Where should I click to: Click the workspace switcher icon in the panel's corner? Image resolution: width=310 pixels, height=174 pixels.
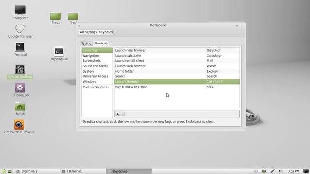pyautogui.click(x=306, y=171)
